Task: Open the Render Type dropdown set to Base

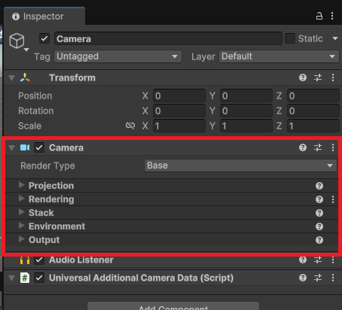Action: click(x=240, y=166)
